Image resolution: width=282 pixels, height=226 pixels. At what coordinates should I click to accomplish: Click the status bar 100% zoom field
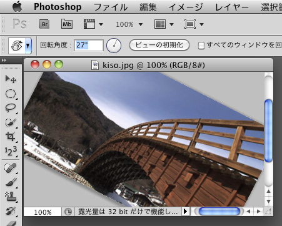[43, 212]
